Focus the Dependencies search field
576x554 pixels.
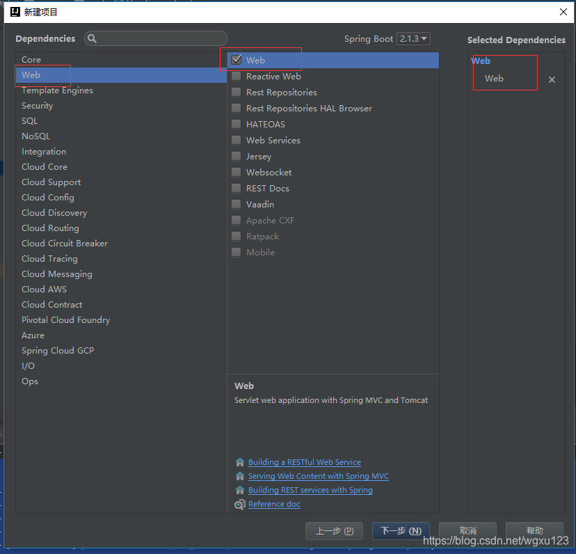156,38
